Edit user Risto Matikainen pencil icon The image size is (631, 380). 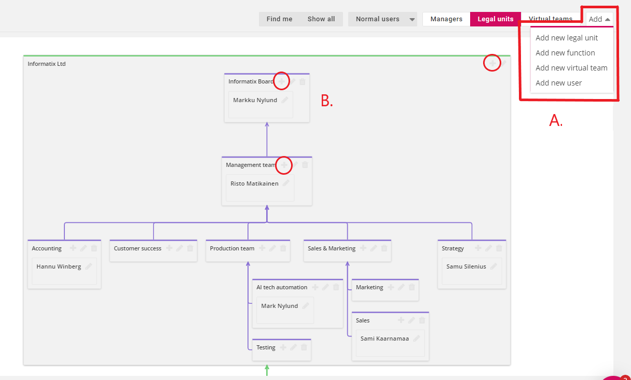click(x=286, y=183)
